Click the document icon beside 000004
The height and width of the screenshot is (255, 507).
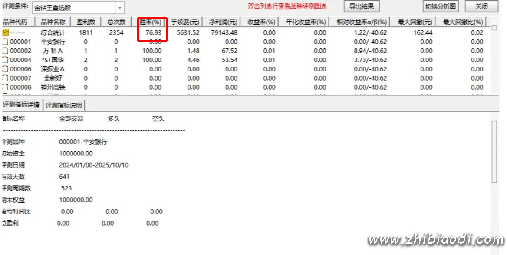(5, 60)
